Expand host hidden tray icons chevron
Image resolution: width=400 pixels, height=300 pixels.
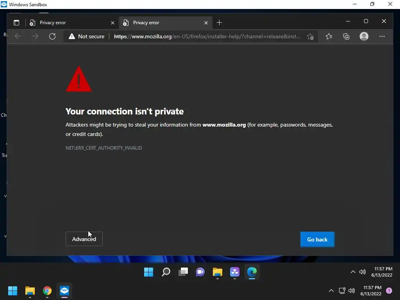pos(331,291)
